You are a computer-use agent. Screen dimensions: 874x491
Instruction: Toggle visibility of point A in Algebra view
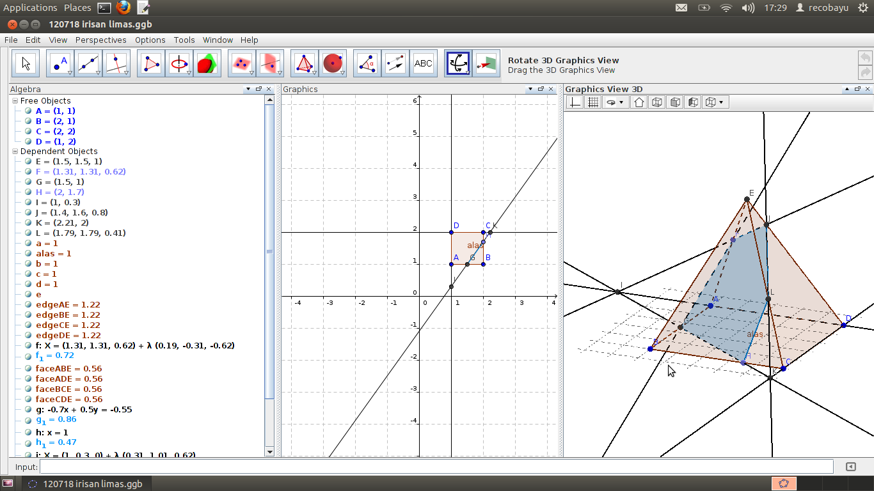(x=28, y=111)
